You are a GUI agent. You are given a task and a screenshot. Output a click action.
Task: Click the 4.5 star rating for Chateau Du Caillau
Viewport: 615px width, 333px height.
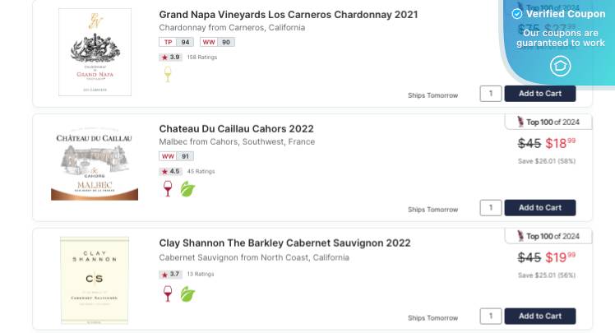click(x=170, y=171)
